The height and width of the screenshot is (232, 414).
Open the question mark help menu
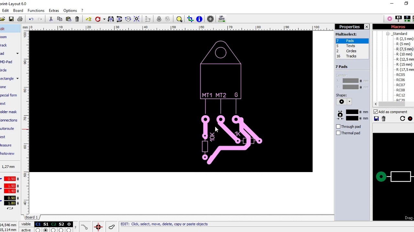coord(82,11)
